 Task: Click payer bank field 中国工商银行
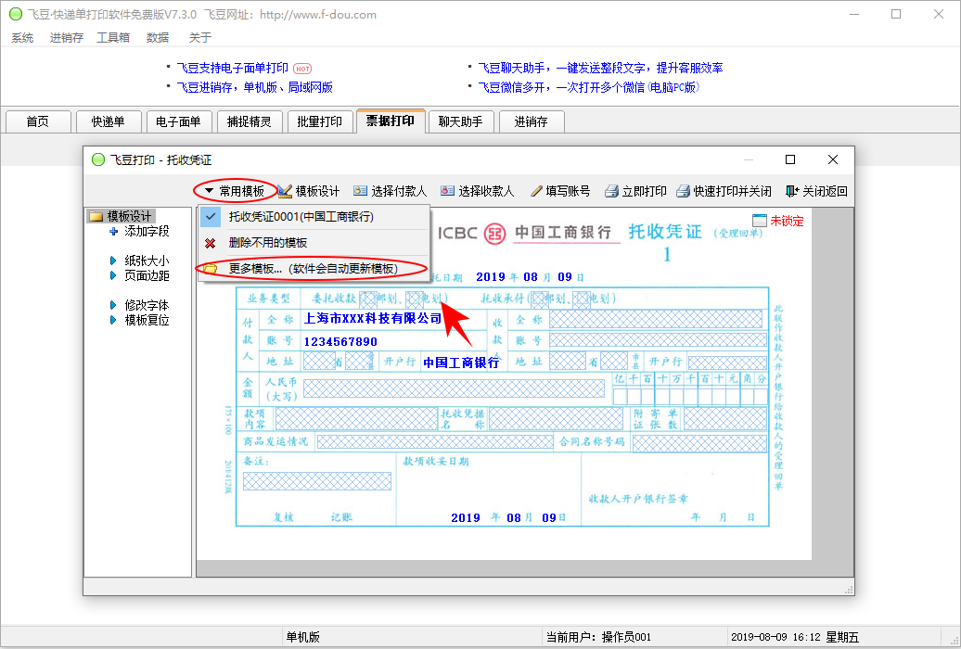tap(462, 363)
